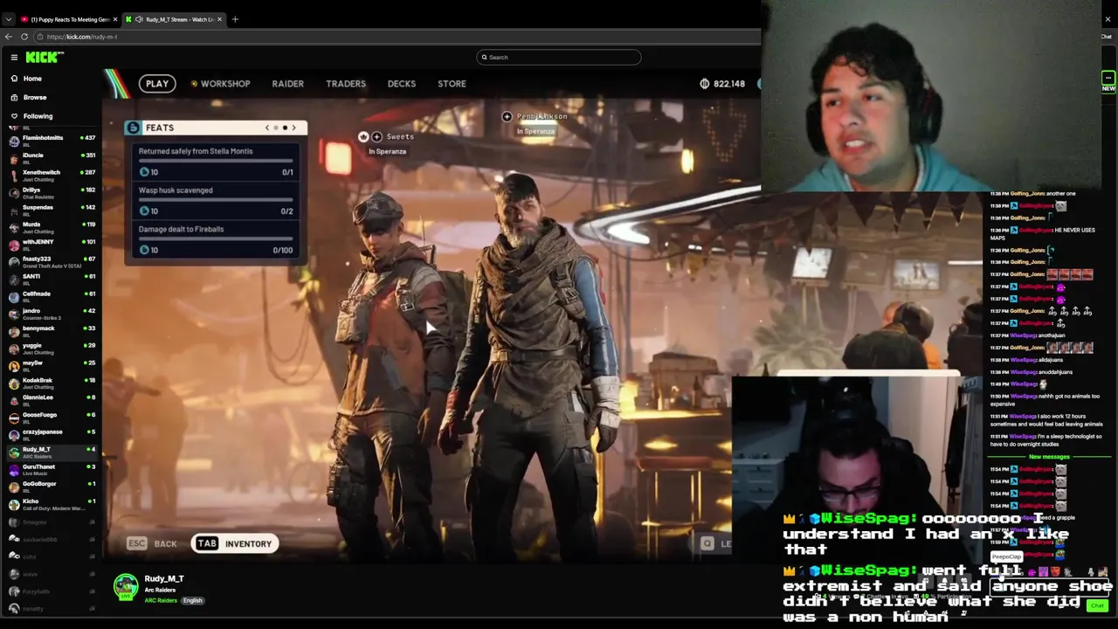
Task: Click the green KICK logo
Action: coord(44,57)
